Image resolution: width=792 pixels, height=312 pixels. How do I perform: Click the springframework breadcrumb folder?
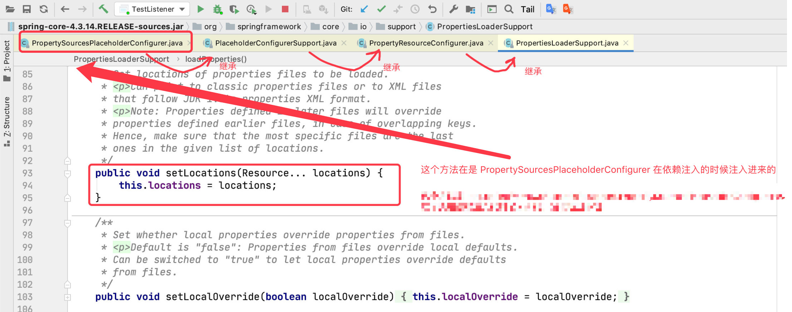point(264,26)
